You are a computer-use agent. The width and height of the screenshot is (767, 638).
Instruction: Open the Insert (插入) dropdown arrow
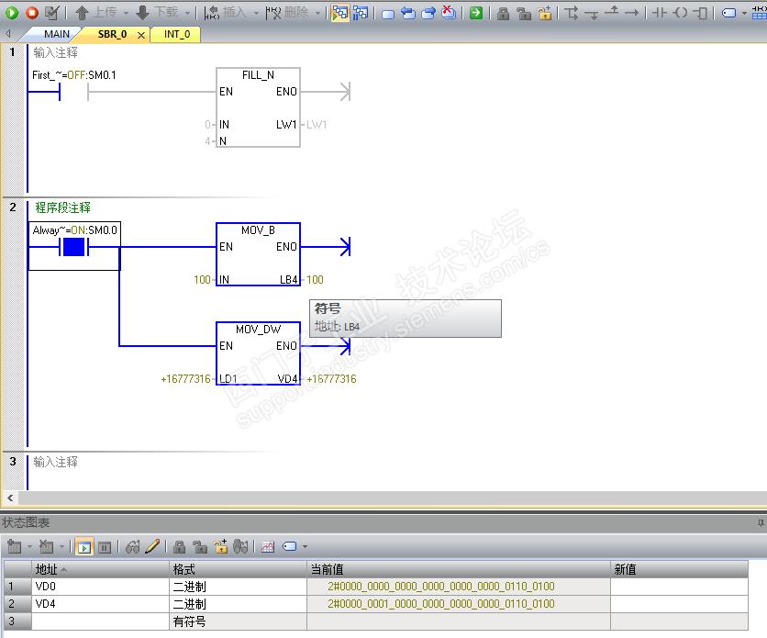(x=256, y=13)
